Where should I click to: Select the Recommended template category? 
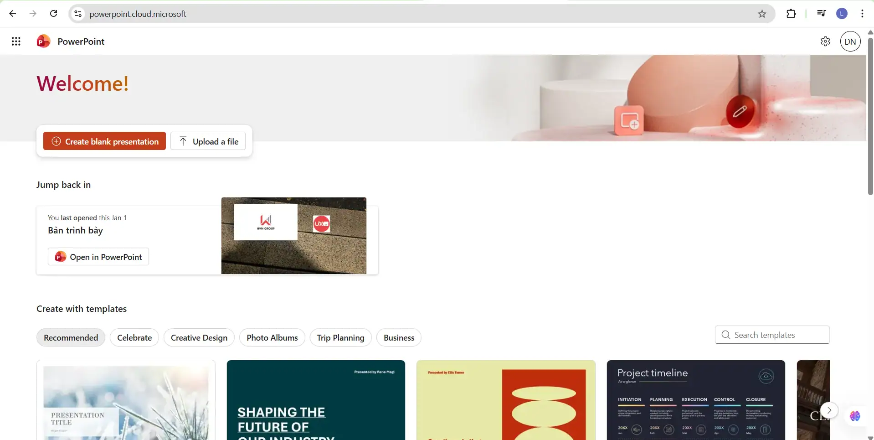(x=71, y=337)
